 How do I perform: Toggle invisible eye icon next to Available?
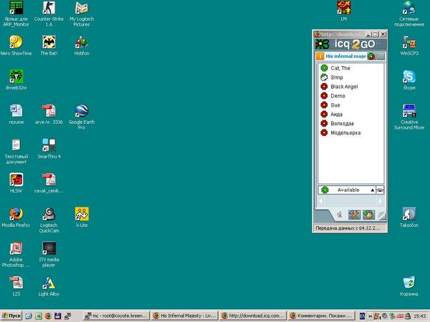pyautogui.click(x=380, y=190)
